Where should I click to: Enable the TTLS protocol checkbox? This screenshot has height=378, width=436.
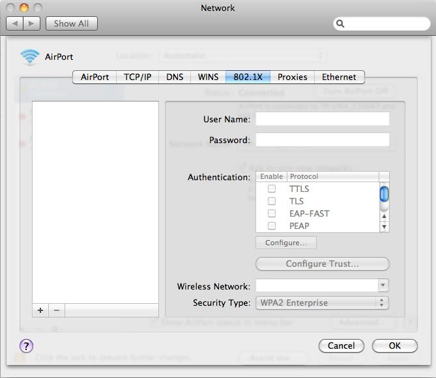click(272, 189)
